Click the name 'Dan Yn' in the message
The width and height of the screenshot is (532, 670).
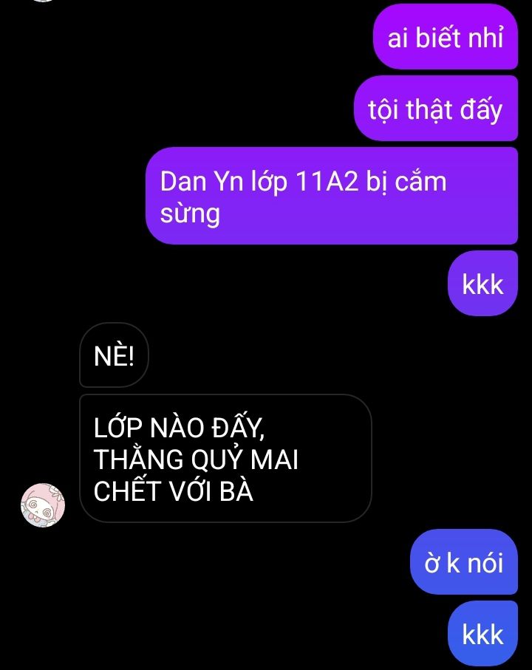202,181
